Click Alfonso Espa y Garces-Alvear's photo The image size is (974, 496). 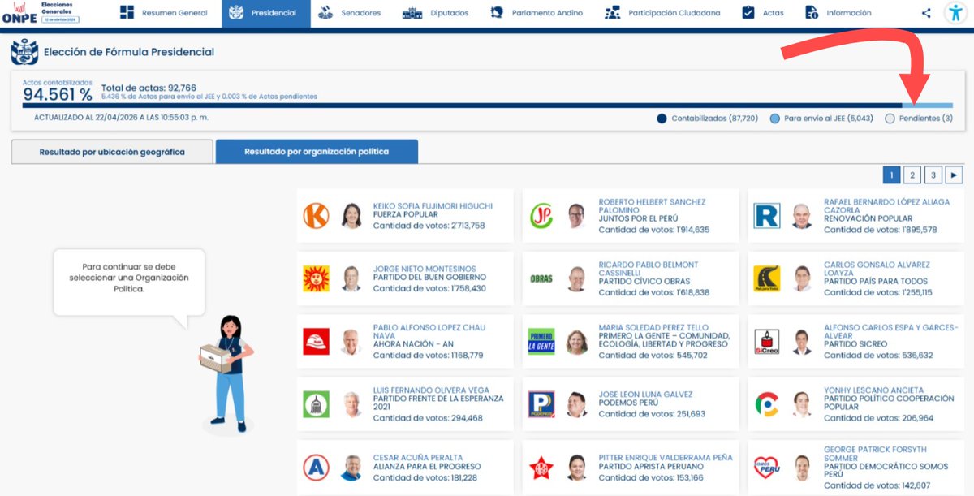click(x=802, y=342)
